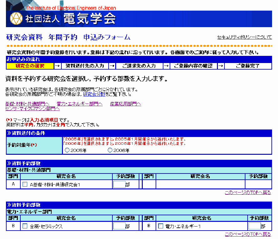Viewport: 278px width, 239px height.
Task: Tick the 金属・セラミックス checkbox
Action: click(x=25, y=226)
